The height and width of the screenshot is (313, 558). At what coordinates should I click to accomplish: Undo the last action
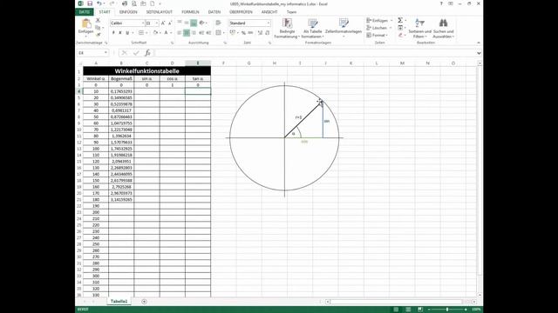click(99, 3)
